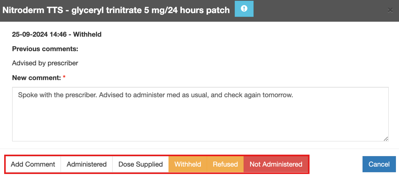This screenshot has width=399, height=177.
Task: Click Add Comment button
Action: click(x=33, y=164)
